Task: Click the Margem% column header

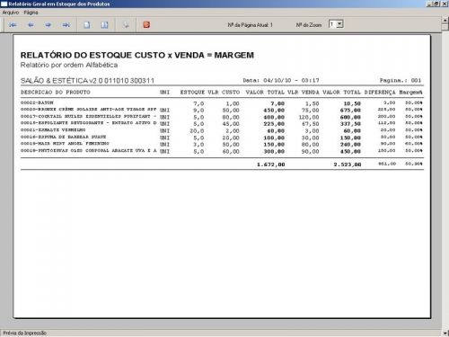Action: click(410, 93)
